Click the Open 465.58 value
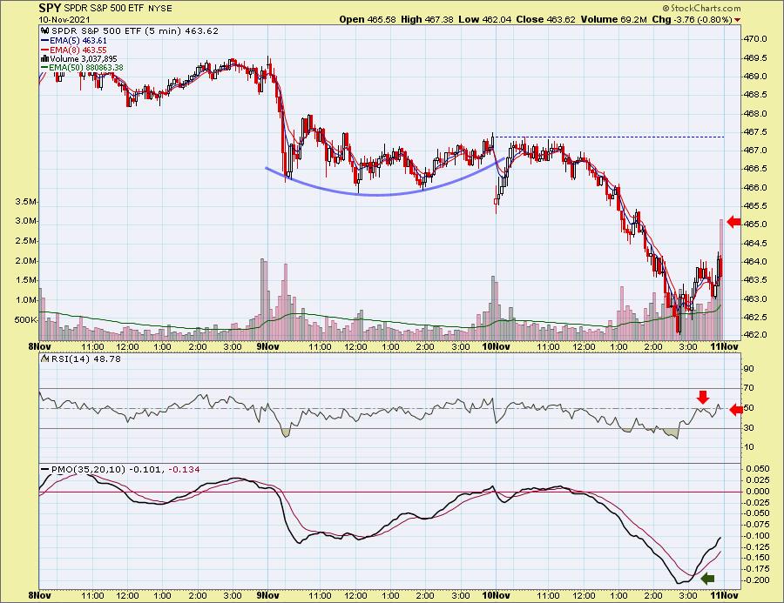 (x=368, y=19)
